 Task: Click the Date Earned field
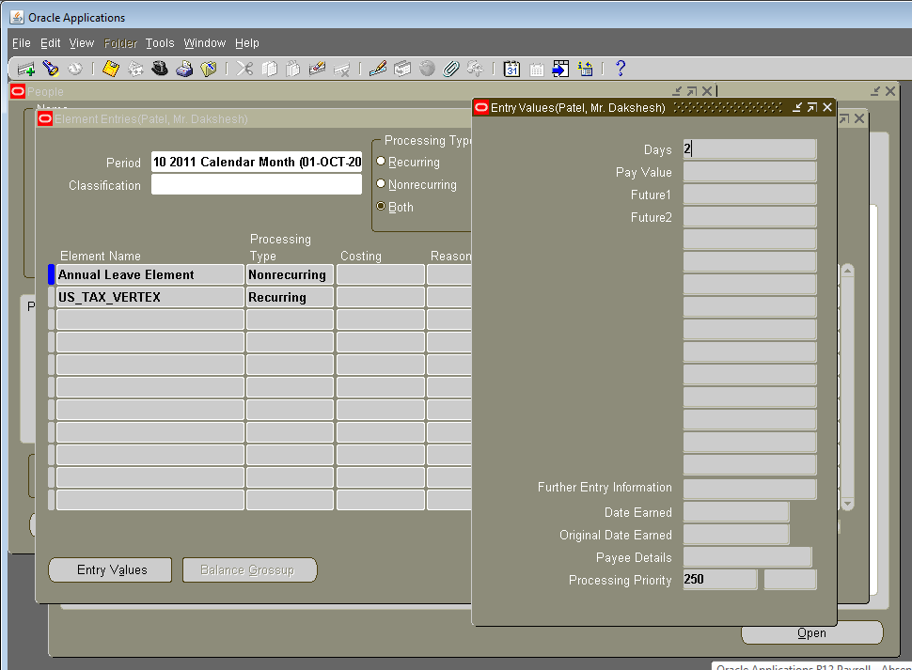point(736,512)
